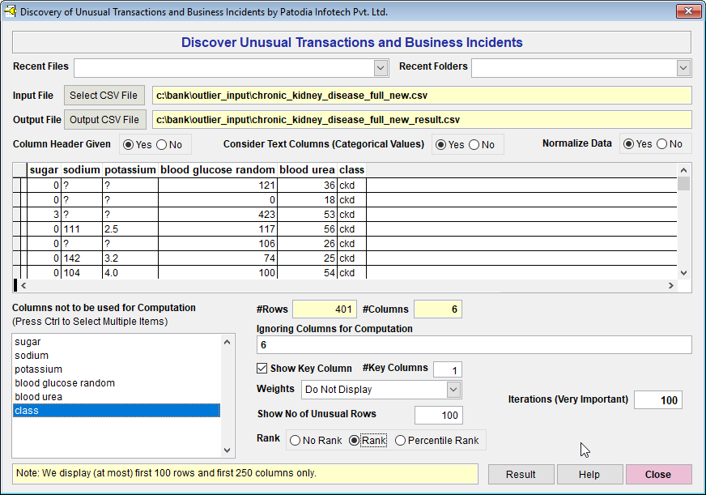Click the Iterations input field
This screenshot has width=706, height=495.
[657, 400]
